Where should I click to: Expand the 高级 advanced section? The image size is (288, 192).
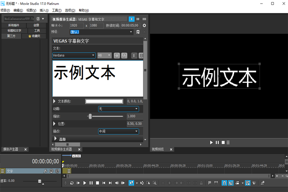coord(55,139)
